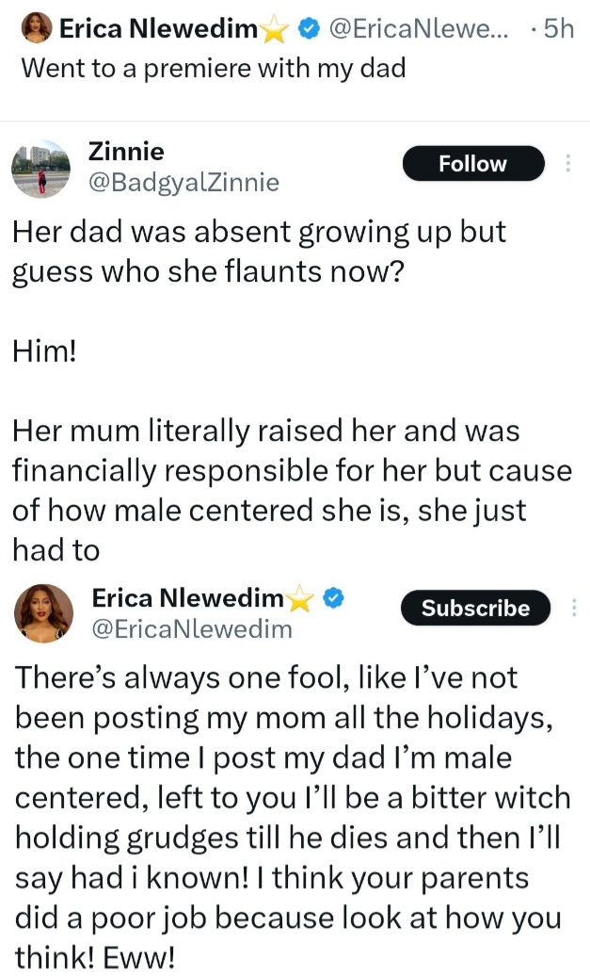This screenshot has height=976, width=590.
Task: Click Erica Nlewedim's small avatar in top post
Action: click(38, 29)
